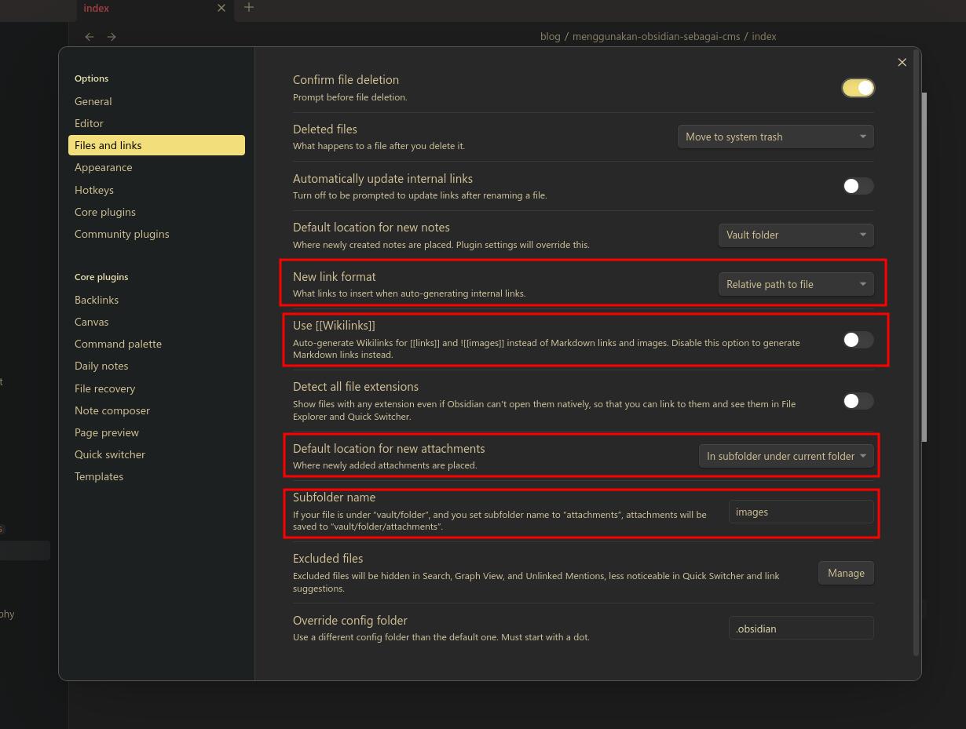The image size is (966, 729).
Task: Click the new tab plus icon
Action: click(x=249, y=8)
